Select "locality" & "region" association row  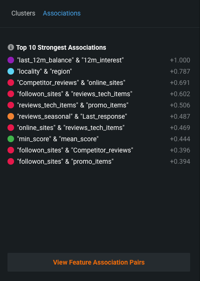tap(99, 71)
